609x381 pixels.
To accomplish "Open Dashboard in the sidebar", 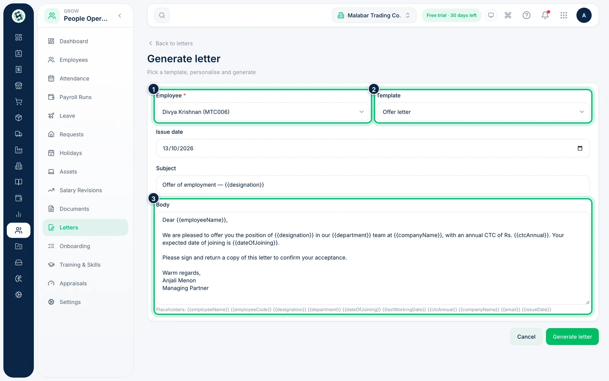I will pos(85,41).
